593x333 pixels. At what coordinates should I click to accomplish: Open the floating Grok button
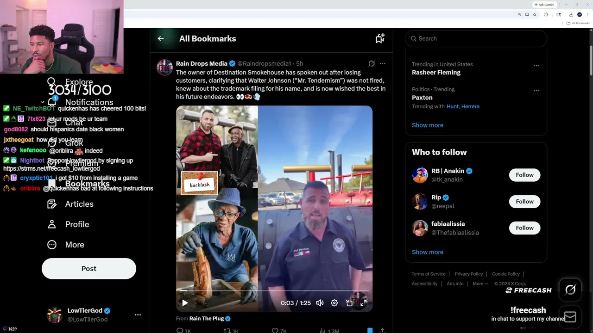(570, 290)
